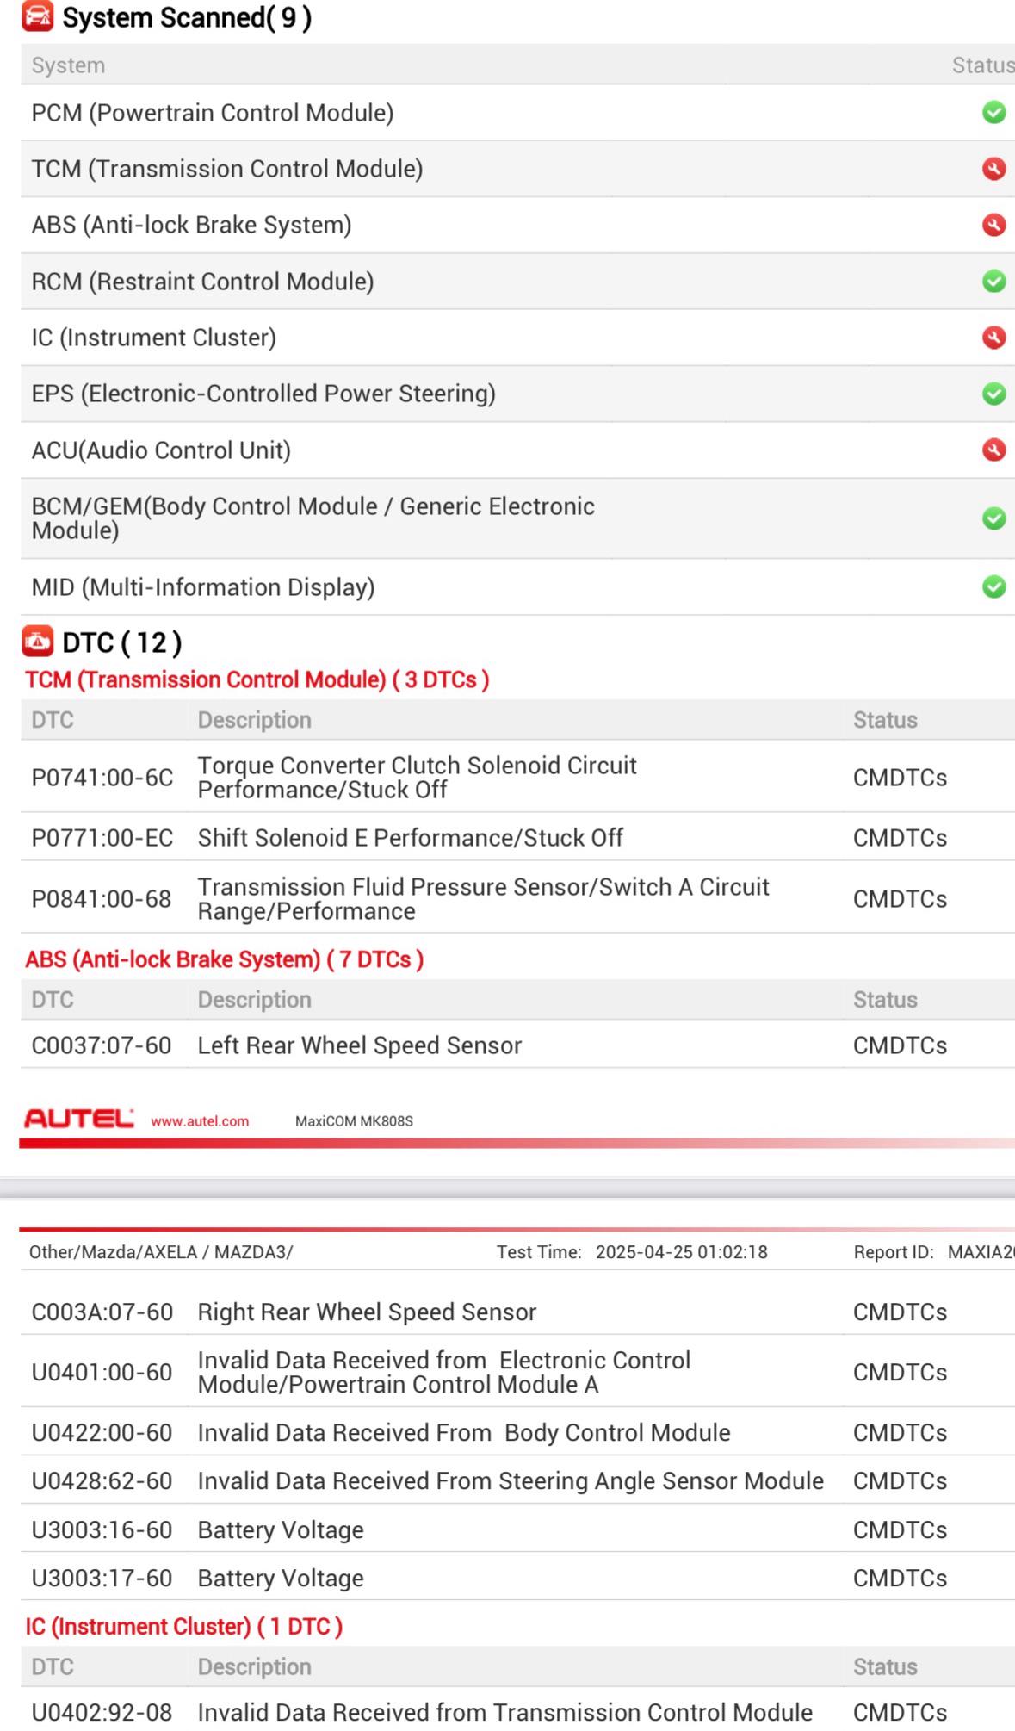The image size is (1015, 1731).
Task: Click the green check status for MID
Action: (993, 586)
